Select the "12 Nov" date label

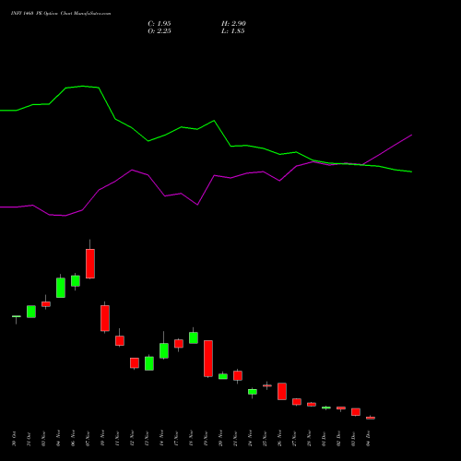(x=132, y=439)
